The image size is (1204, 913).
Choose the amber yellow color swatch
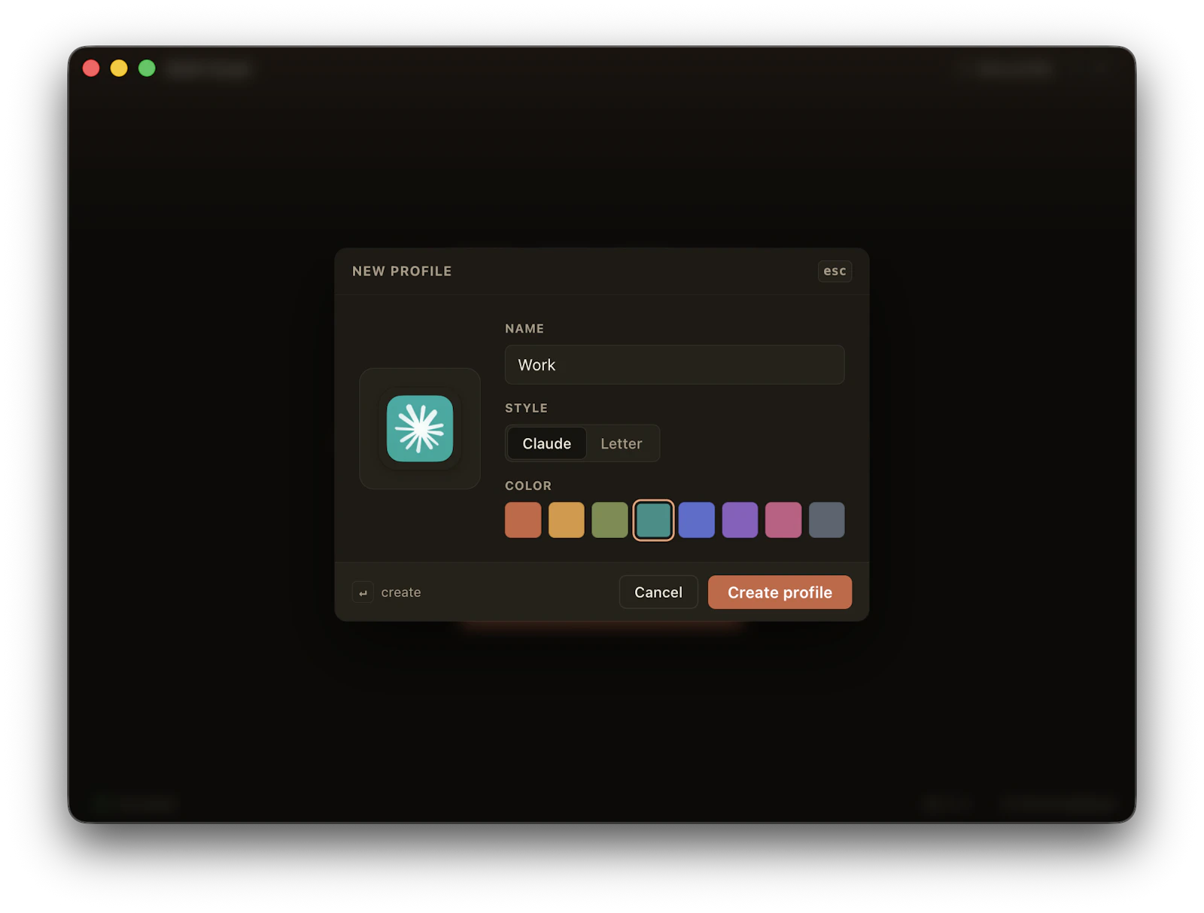pyautogui.click(x=567, y=520)
